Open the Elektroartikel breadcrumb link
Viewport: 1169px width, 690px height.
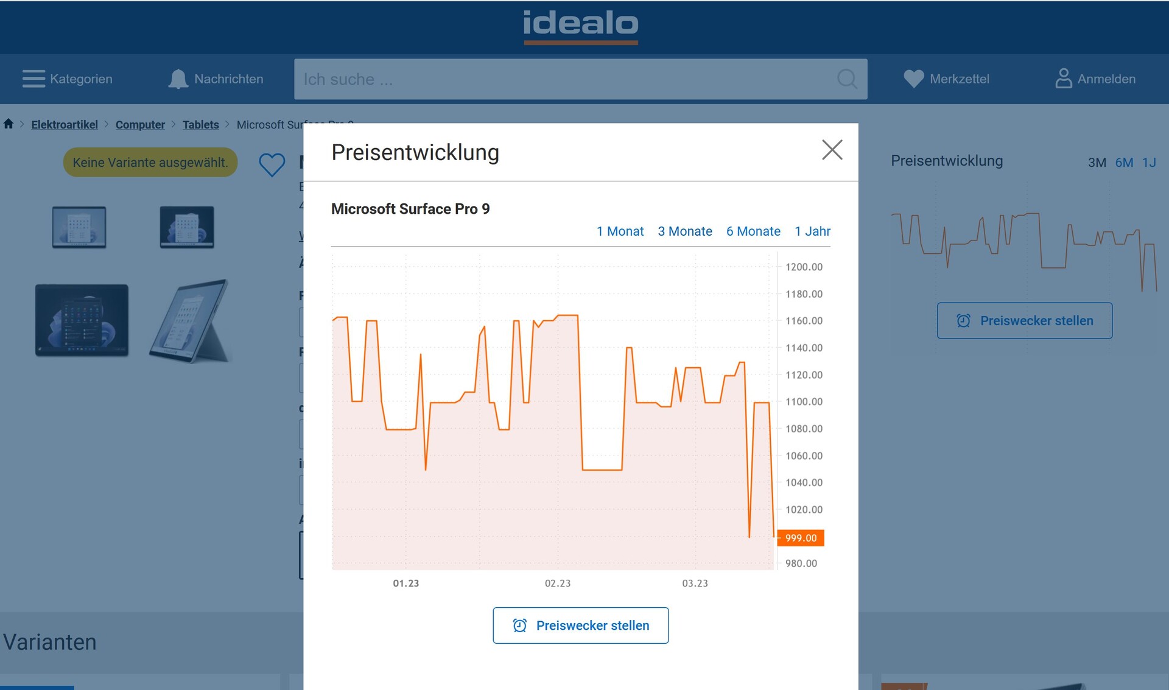[65, 125]
